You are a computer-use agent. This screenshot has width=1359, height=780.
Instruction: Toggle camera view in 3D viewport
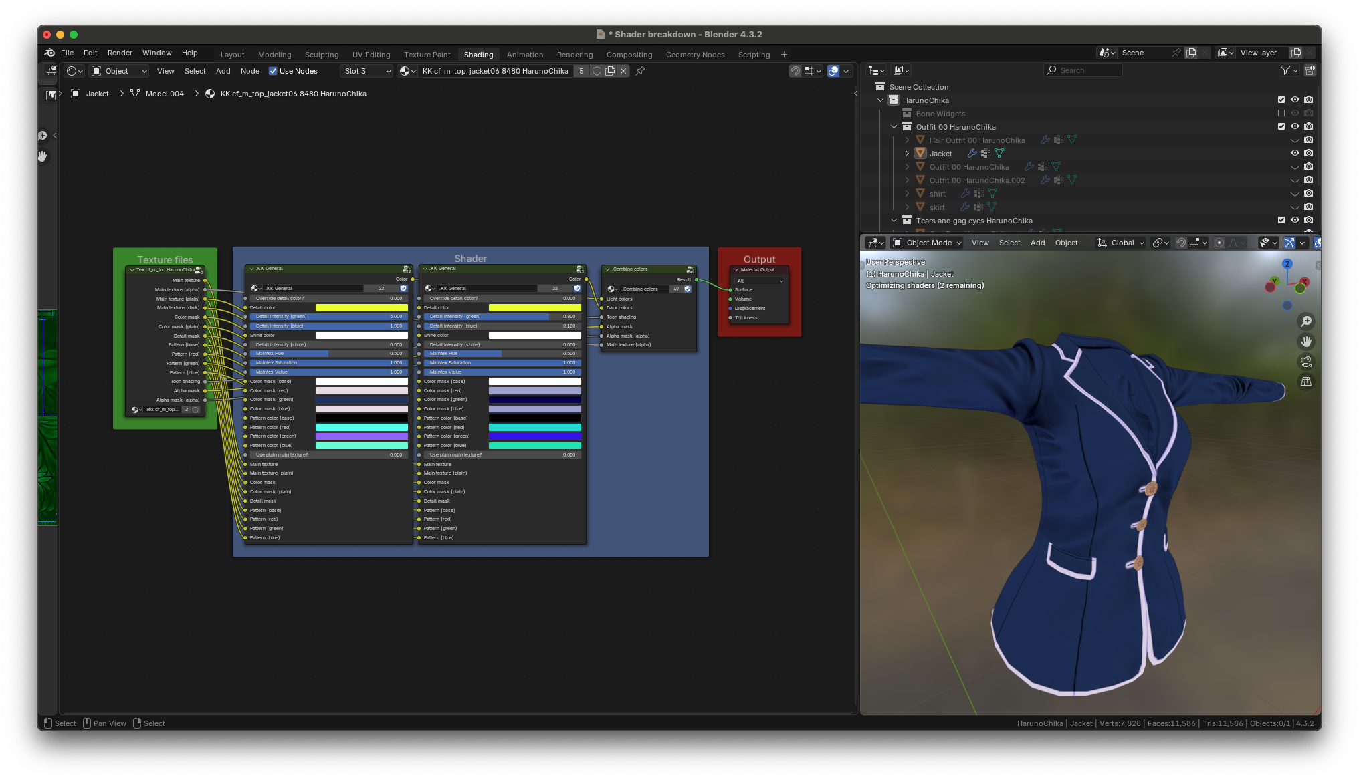tap(1305, 362)
